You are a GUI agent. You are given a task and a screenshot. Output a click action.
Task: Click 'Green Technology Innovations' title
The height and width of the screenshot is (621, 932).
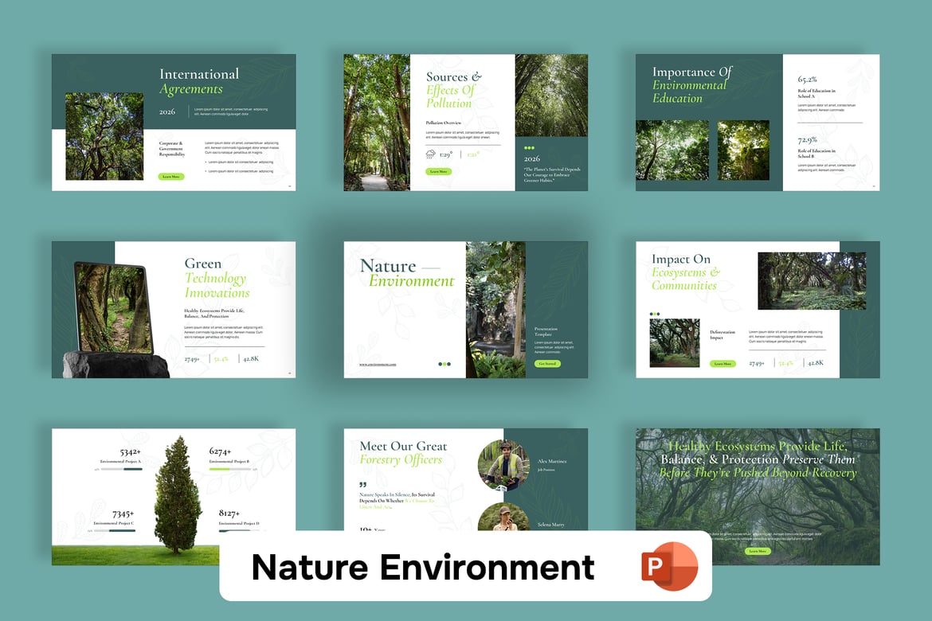coord(217,278)
